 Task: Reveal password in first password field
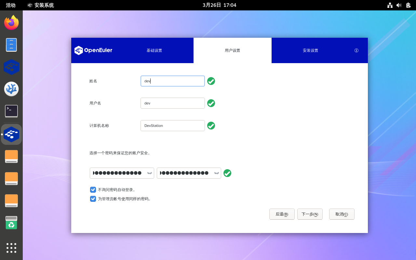point(150,173)
